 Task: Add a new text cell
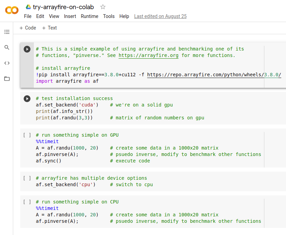pyautogui.click(x=49, y=28)
